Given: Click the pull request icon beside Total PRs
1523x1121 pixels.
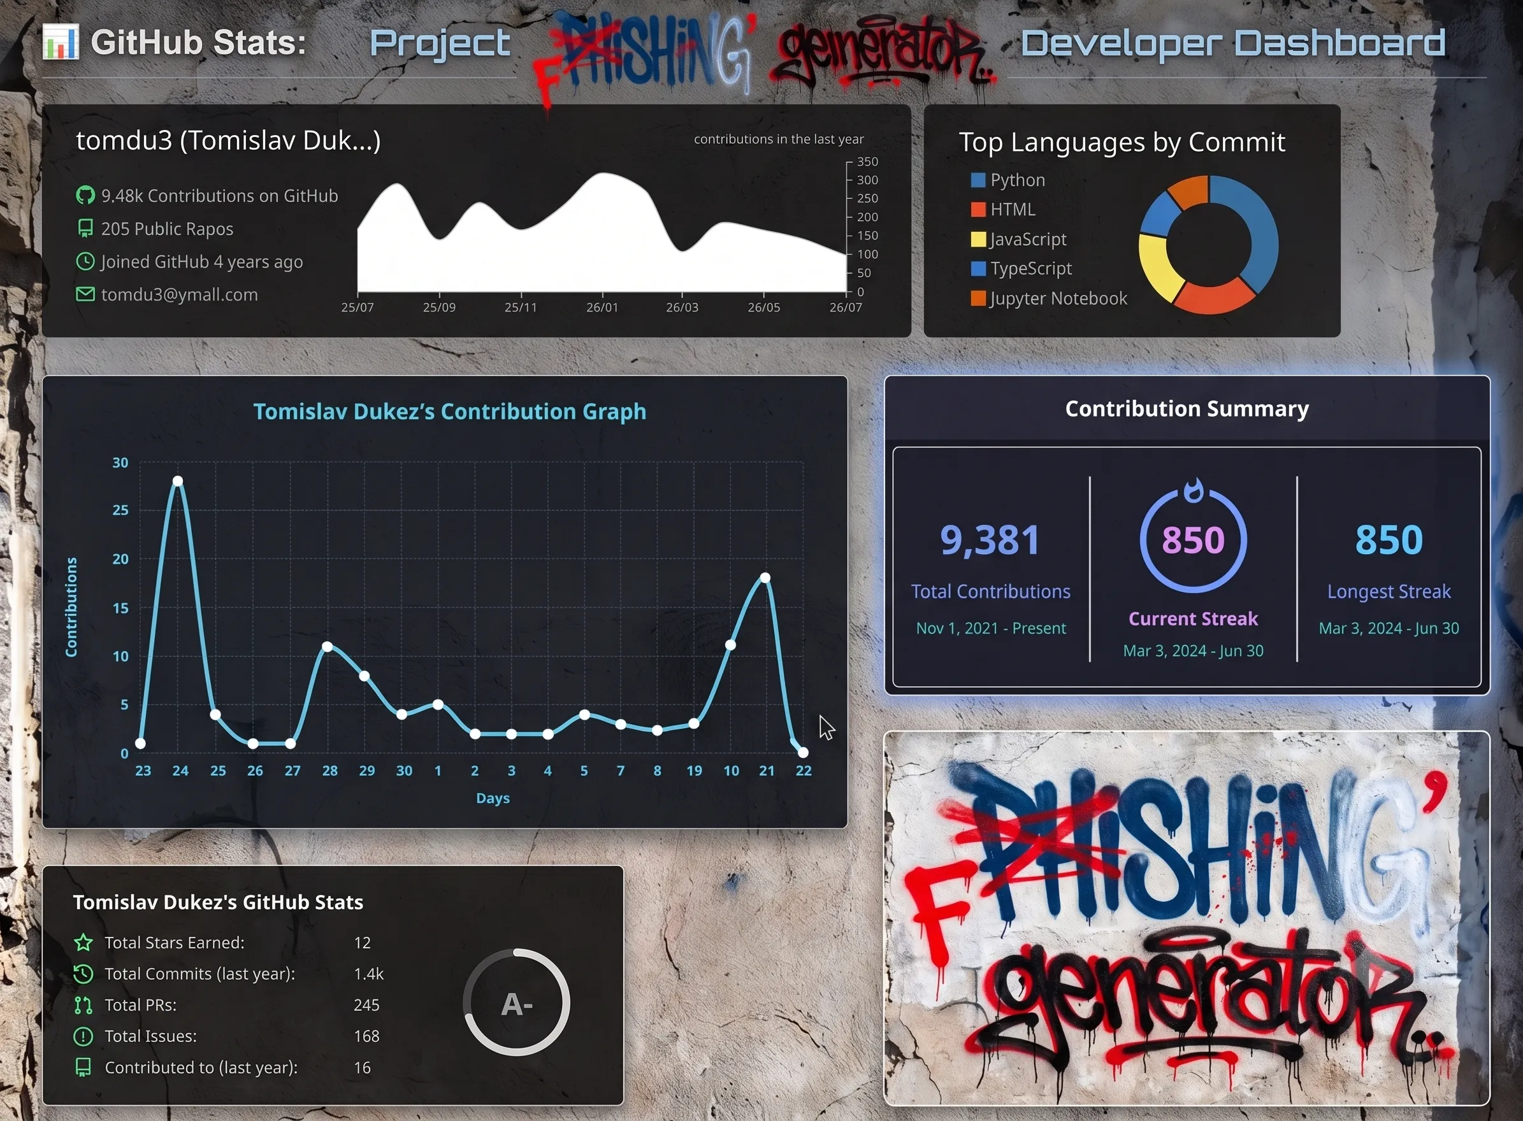Looking at the screenshot, I should (x=83, y=1005).
